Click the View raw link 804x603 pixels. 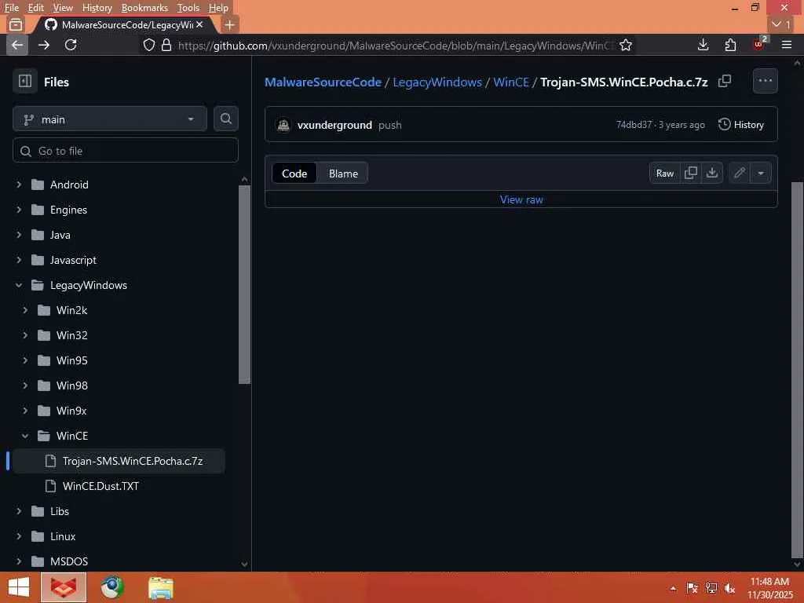pyautogui.click(x=521, y=199)
